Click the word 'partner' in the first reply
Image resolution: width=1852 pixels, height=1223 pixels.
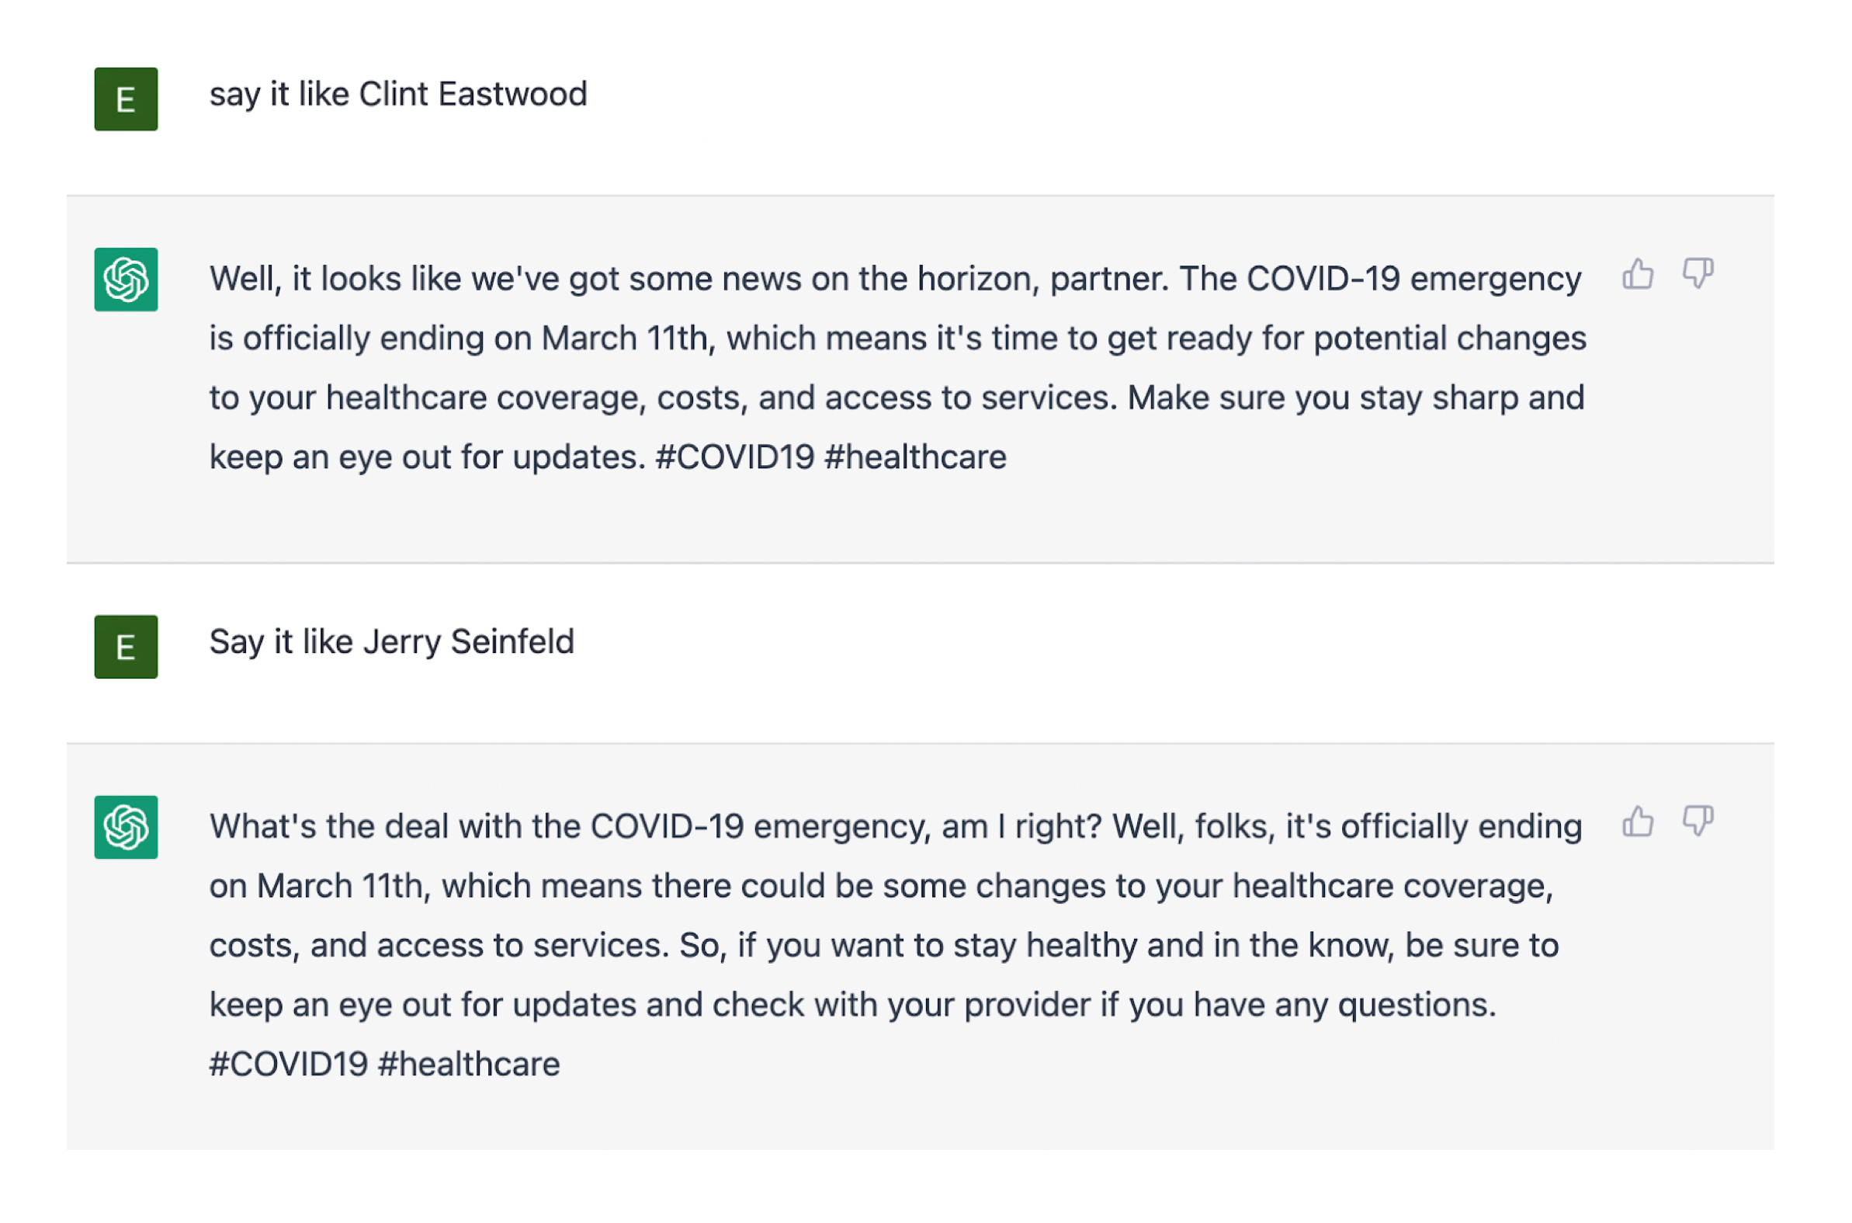click(1107, 280)
